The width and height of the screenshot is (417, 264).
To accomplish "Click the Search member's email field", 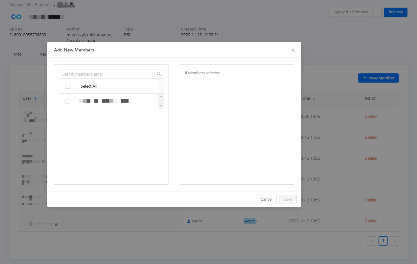I will point(108,74).
